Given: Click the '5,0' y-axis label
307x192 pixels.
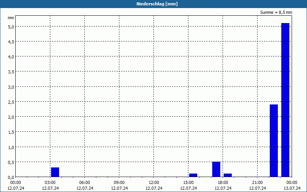Looking at the screenshot, I should tap(11, 26).
